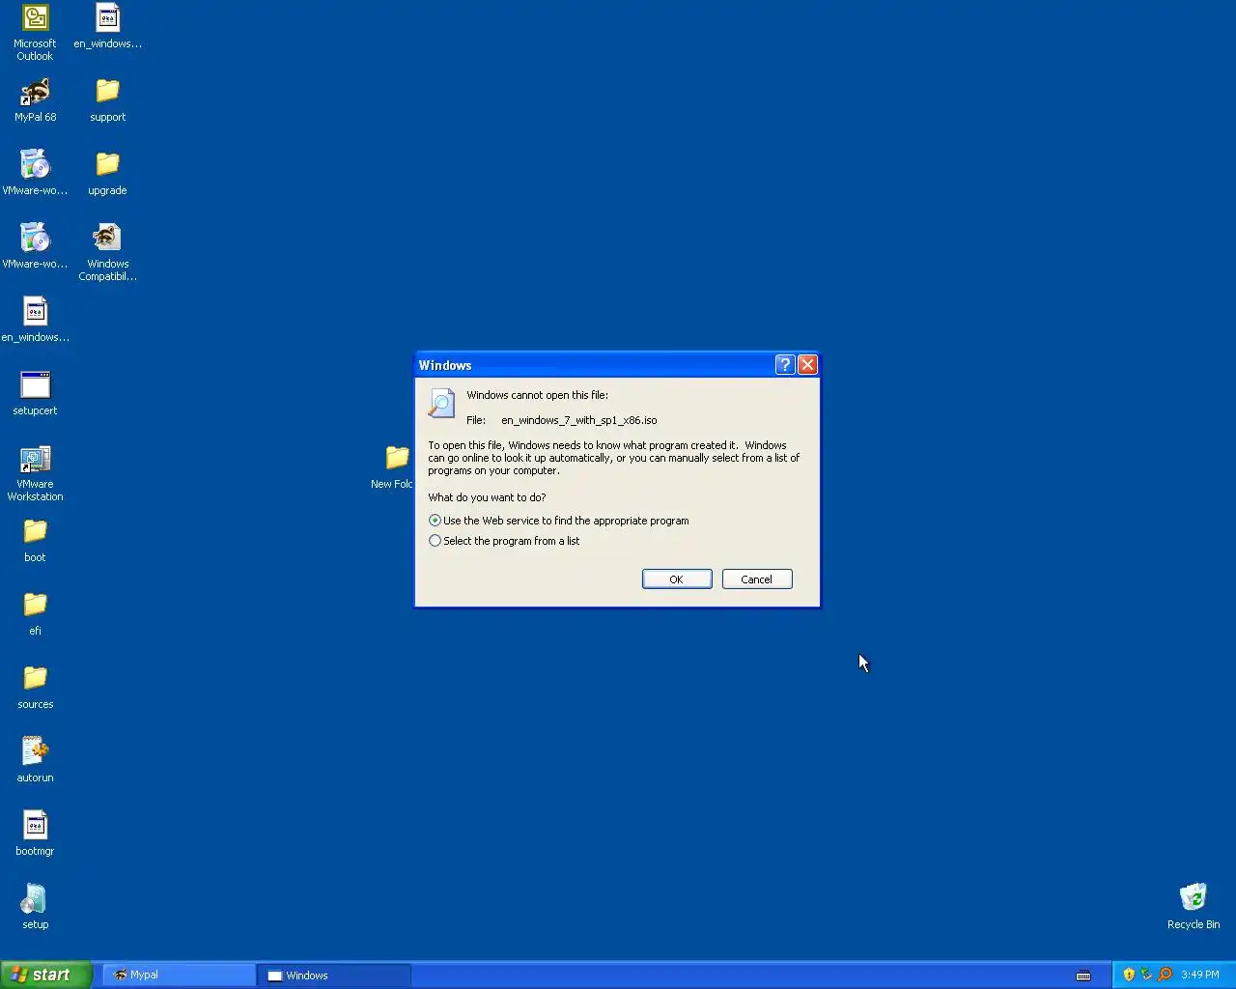Select the autorun file icon
The image size is (1236, 989).
pos(35,760)
